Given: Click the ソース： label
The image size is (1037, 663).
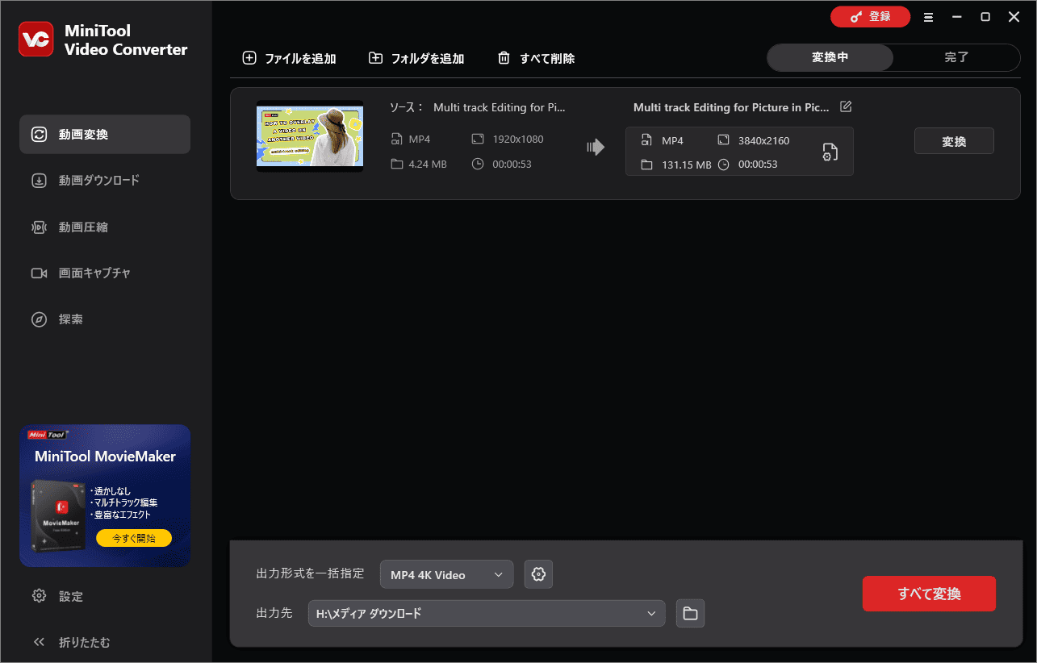Looking at the screenshot, I should pos(407,107).
